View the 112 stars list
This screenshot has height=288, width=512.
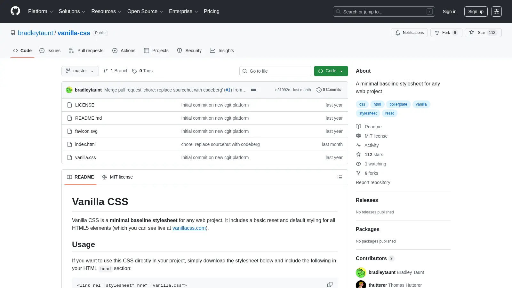[x=369, y=155]
